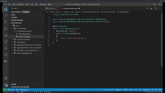Split the editor right
165x93 pixels.
coord(155,8)
